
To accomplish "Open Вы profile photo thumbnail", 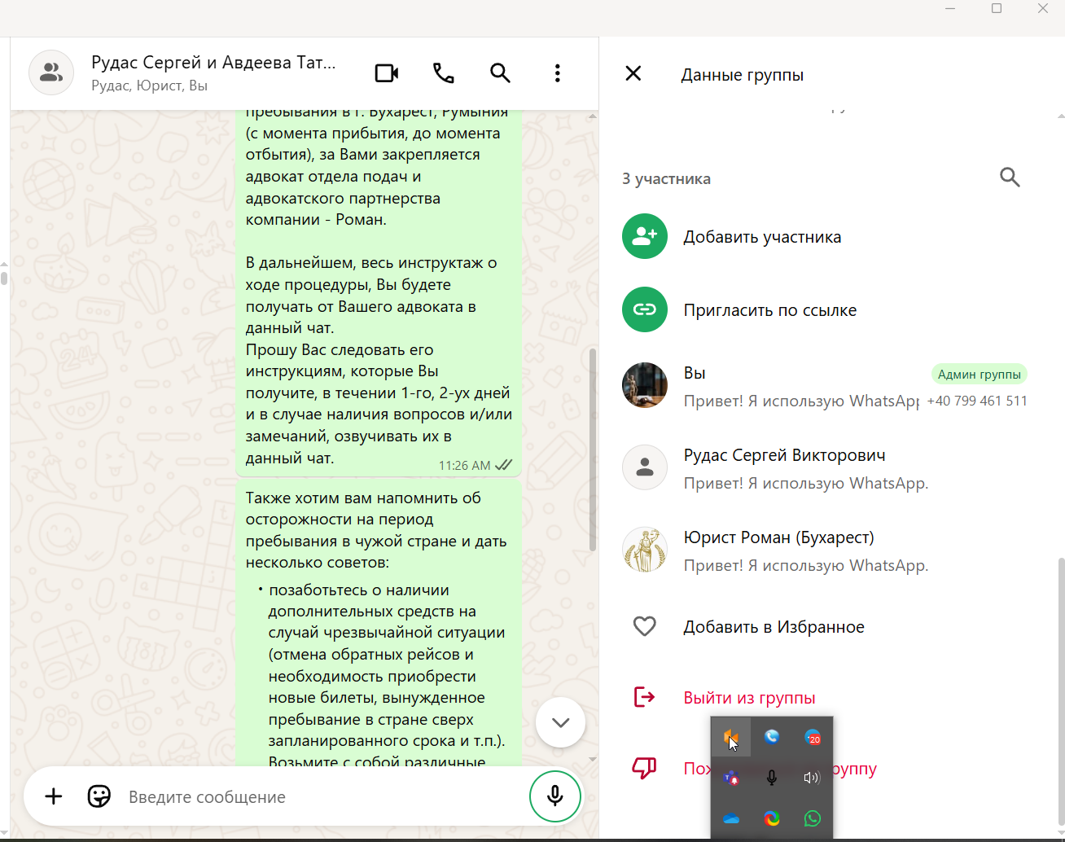I will pyautogui.click(x=645, y=385).
